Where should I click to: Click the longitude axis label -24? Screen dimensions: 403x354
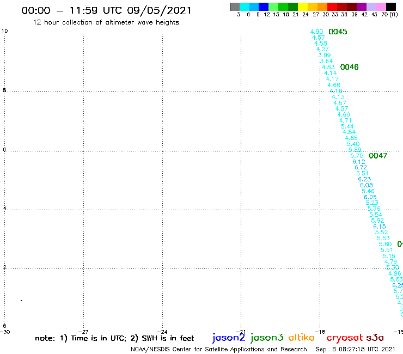162,332
